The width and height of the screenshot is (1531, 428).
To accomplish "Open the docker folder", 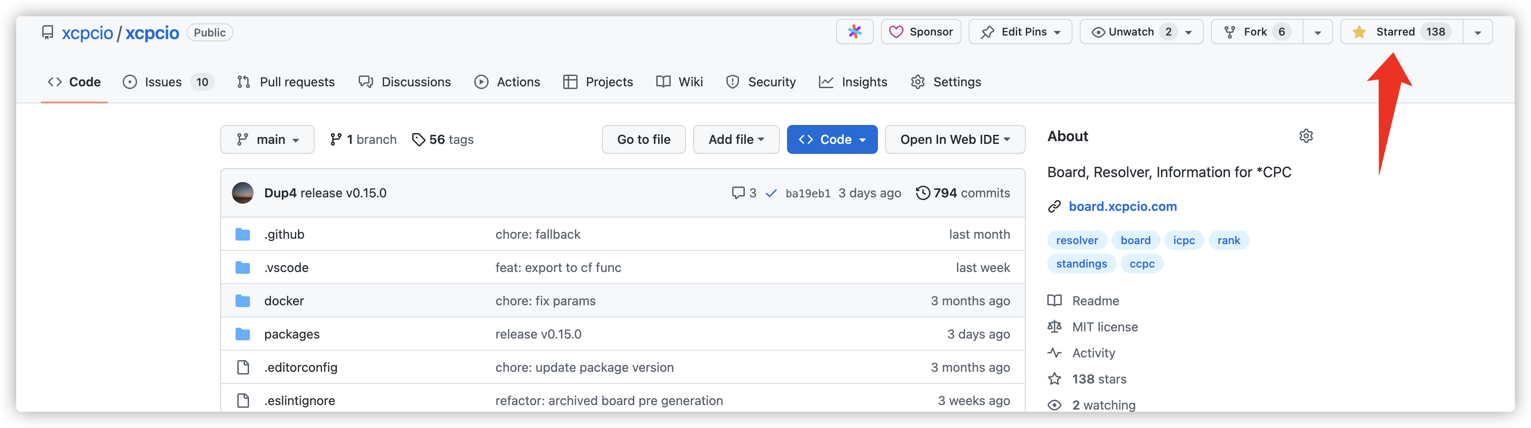I will coord(284,301).
